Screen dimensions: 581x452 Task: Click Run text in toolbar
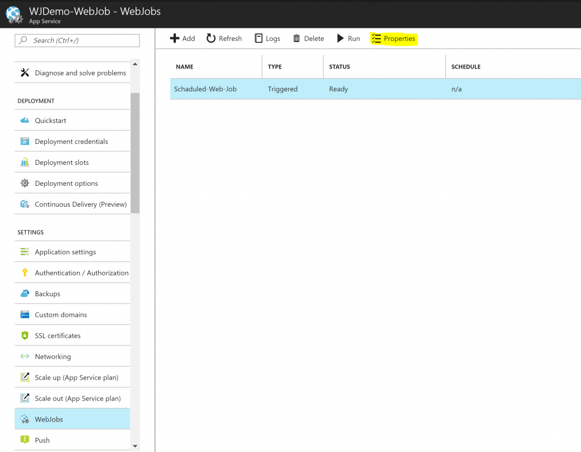[x=354, y=39]
